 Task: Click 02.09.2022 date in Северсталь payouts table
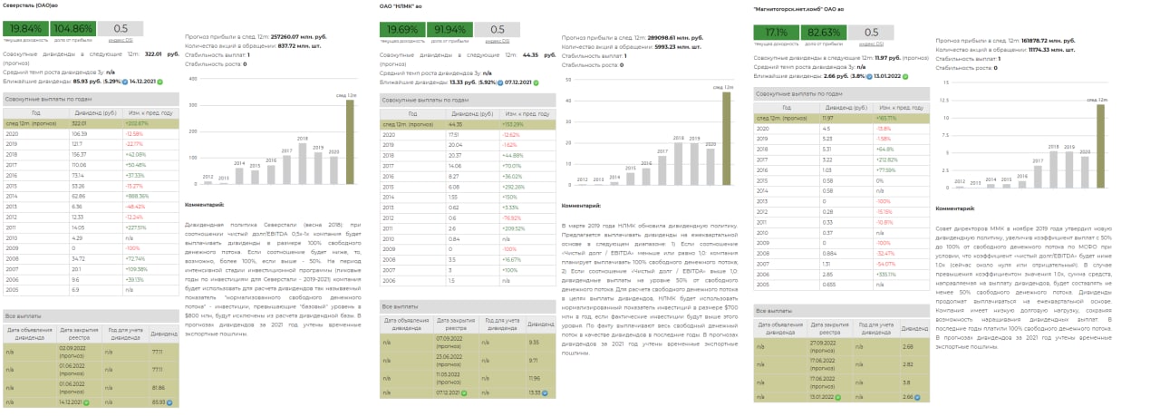tap(72, 349)
